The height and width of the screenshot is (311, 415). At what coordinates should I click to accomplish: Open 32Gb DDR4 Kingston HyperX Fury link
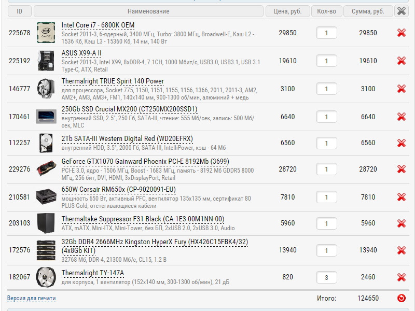point(155,246)
